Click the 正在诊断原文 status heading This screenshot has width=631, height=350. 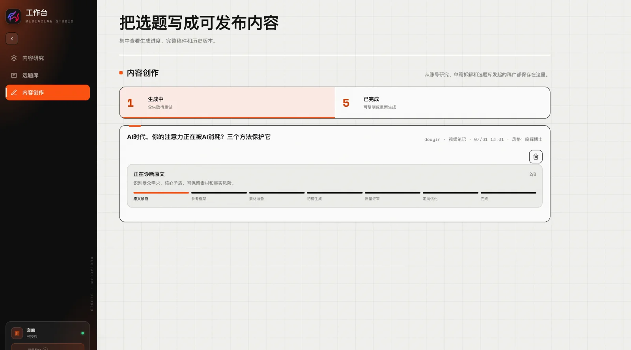[149, 174]
